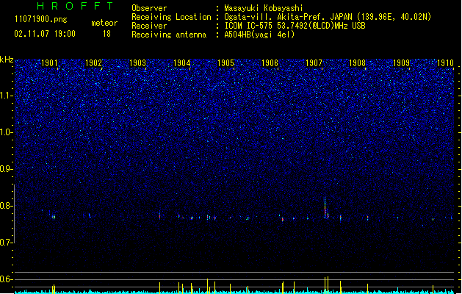This screenshot has height=294, width=462.
Task: Click the "Receiver" field label
Action: point(149,26)
